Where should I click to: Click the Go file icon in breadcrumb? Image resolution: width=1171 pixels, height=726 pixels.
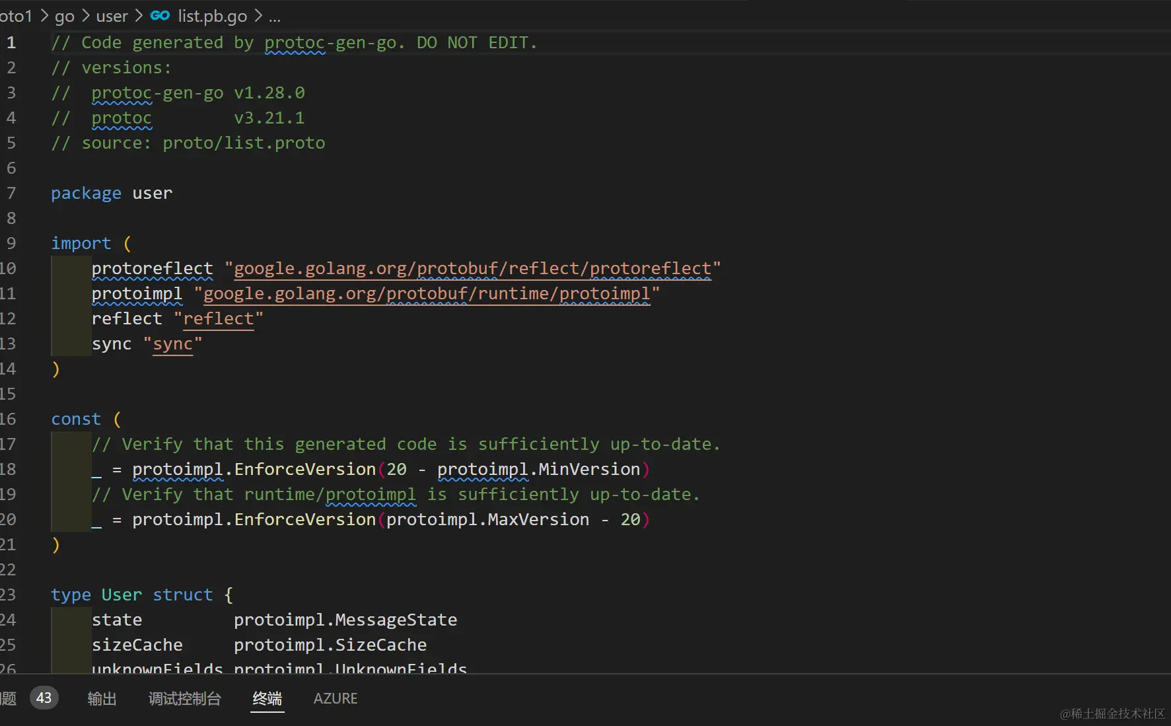[x=160, y=15]
